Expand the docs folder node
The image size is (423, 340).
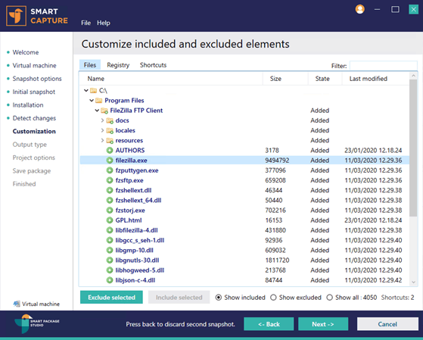pos(102,120)
